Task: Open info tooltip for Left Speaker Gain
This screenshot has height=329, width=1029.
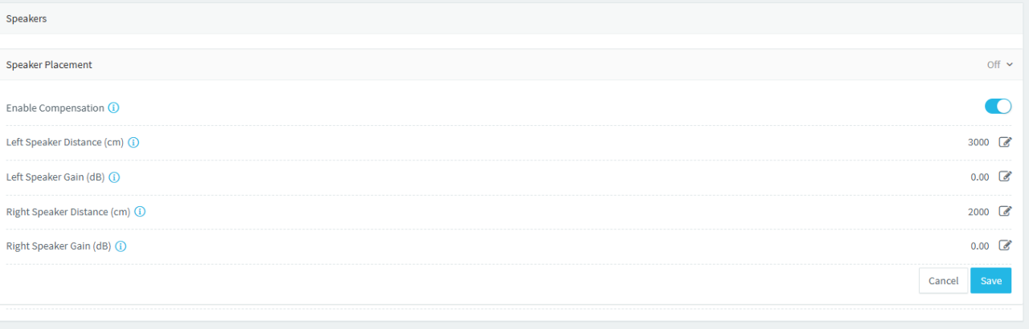Action: coord(114,177)
